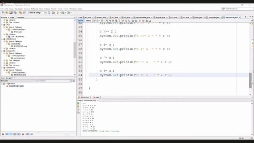Click the red Start Macro Recording icon
The image size is (254, 143).
click(x=140, y=21)
